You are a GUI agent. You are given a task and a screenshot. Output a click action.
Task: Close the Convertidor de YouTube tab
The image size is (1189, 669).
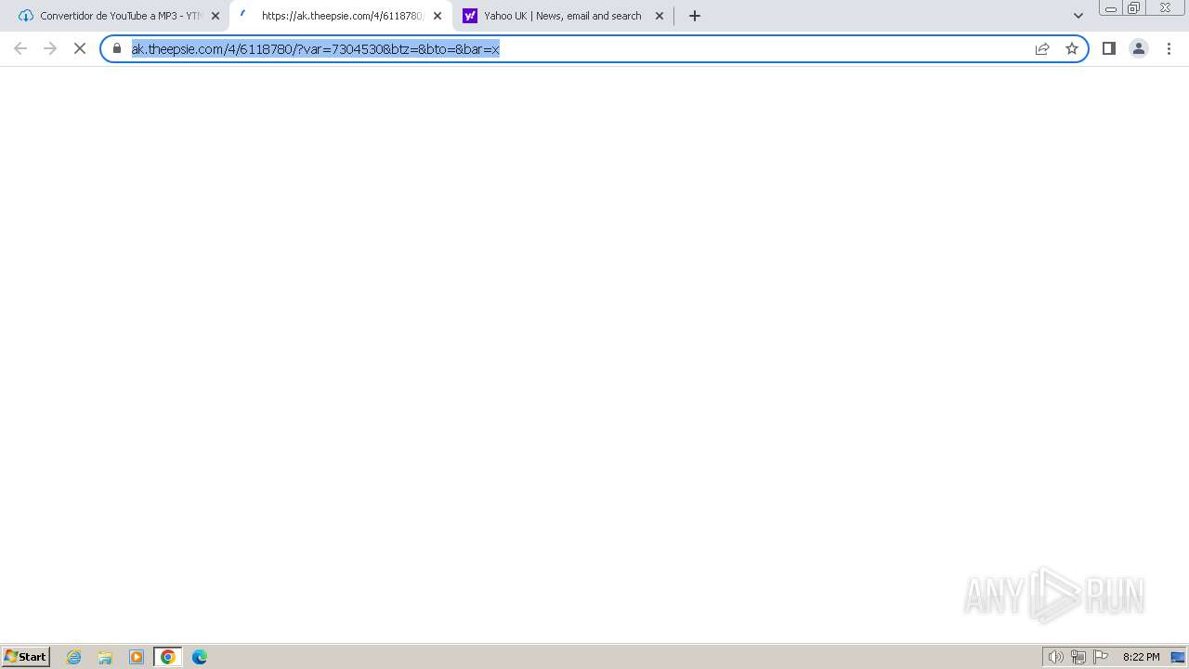click(216, 16)
